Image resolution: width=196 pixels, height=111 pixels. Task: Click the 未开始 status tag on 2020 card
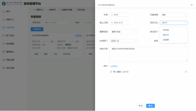[78, 36]
